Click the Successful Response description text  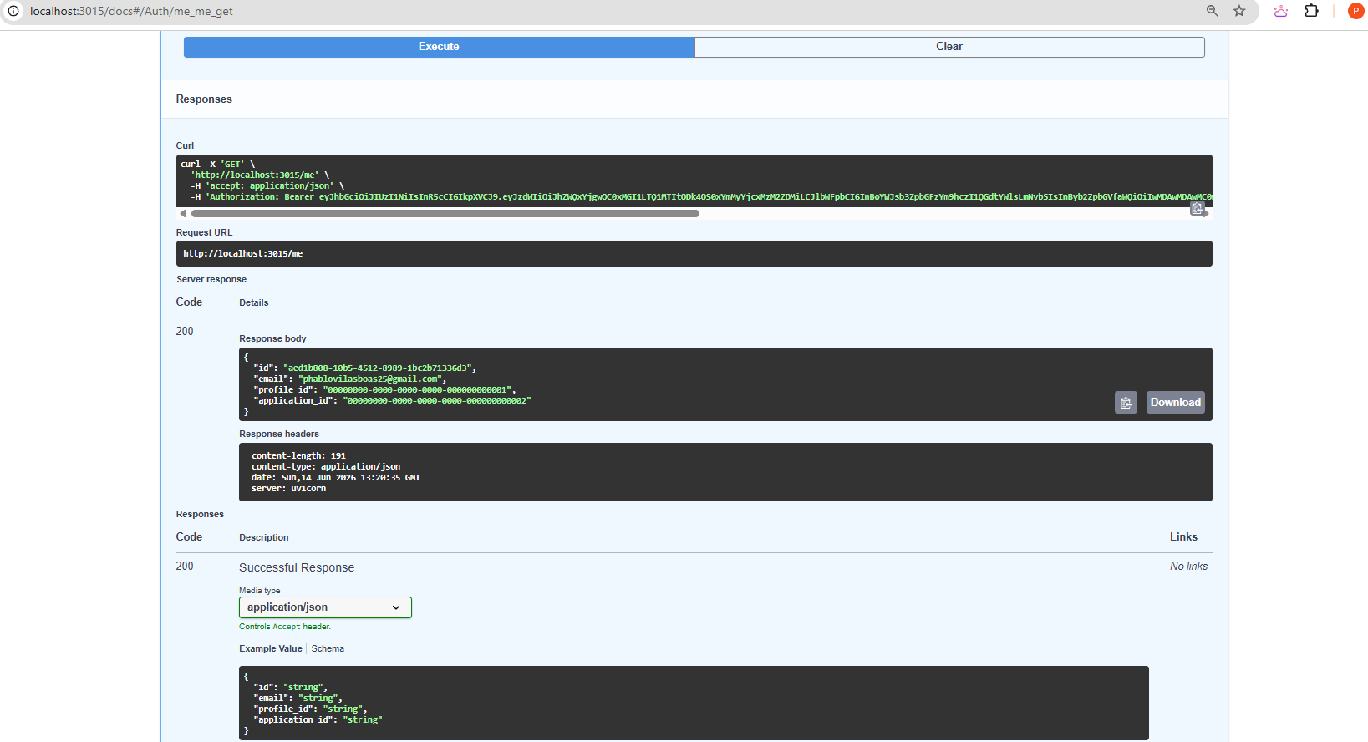[297, 567]
